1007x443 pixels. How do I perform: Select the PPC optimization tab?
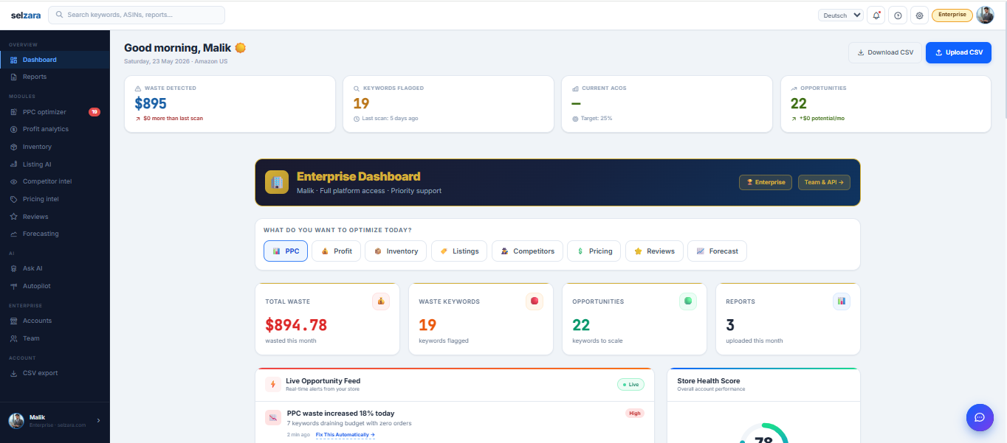(286, 251)
